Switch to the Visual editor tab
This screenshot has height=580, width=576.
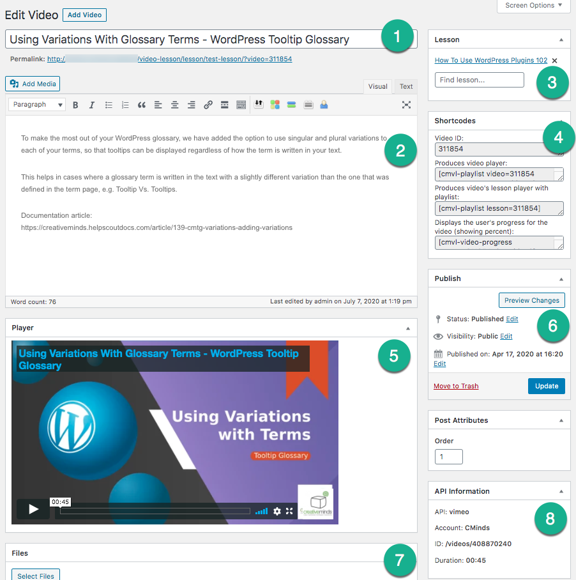(x=377, y=87)
